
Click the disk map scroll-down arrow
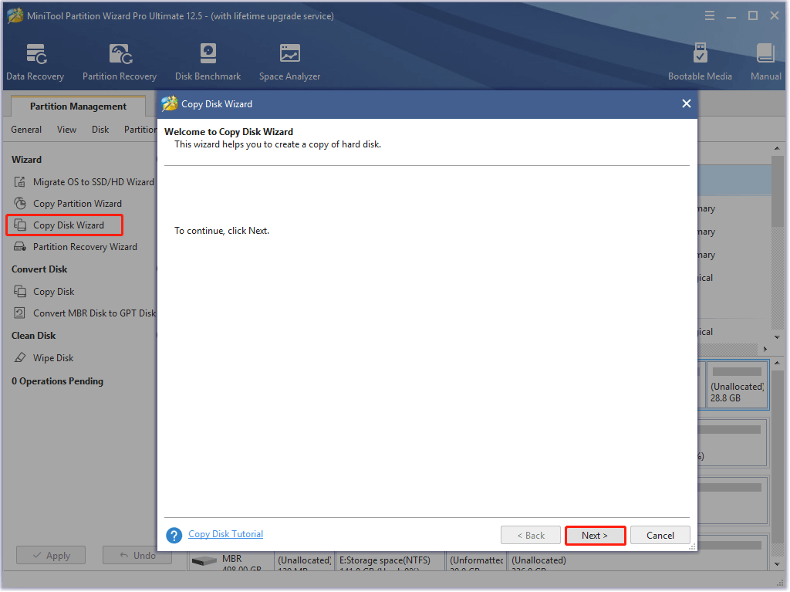point(777,563)
